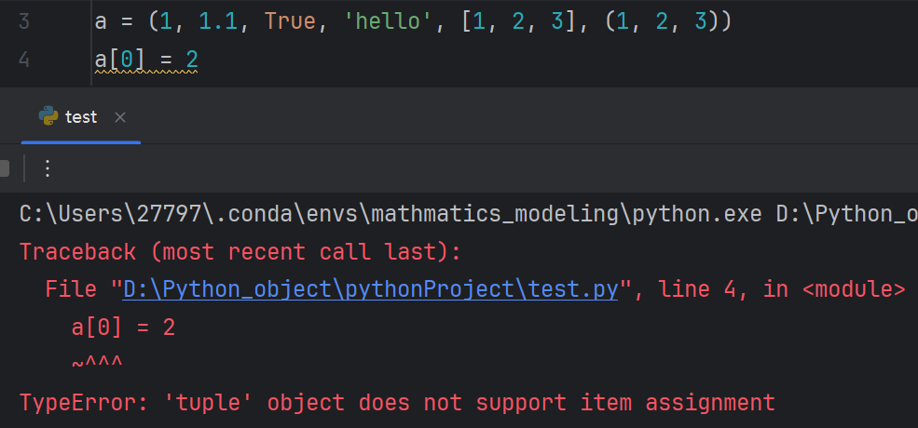Click the gray stop square at toolbar's left edge

click(4, 169)
